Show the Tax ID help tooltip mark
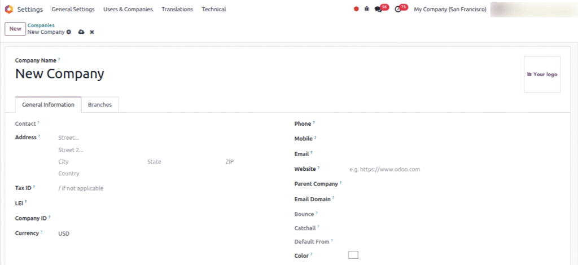The image size is (578, 265). pos(34,187)
